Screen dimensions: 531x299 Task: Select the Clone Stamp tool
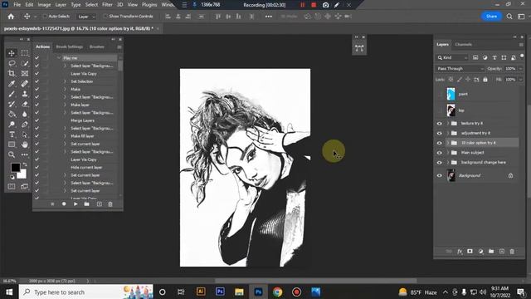click(x=25, y=94)
